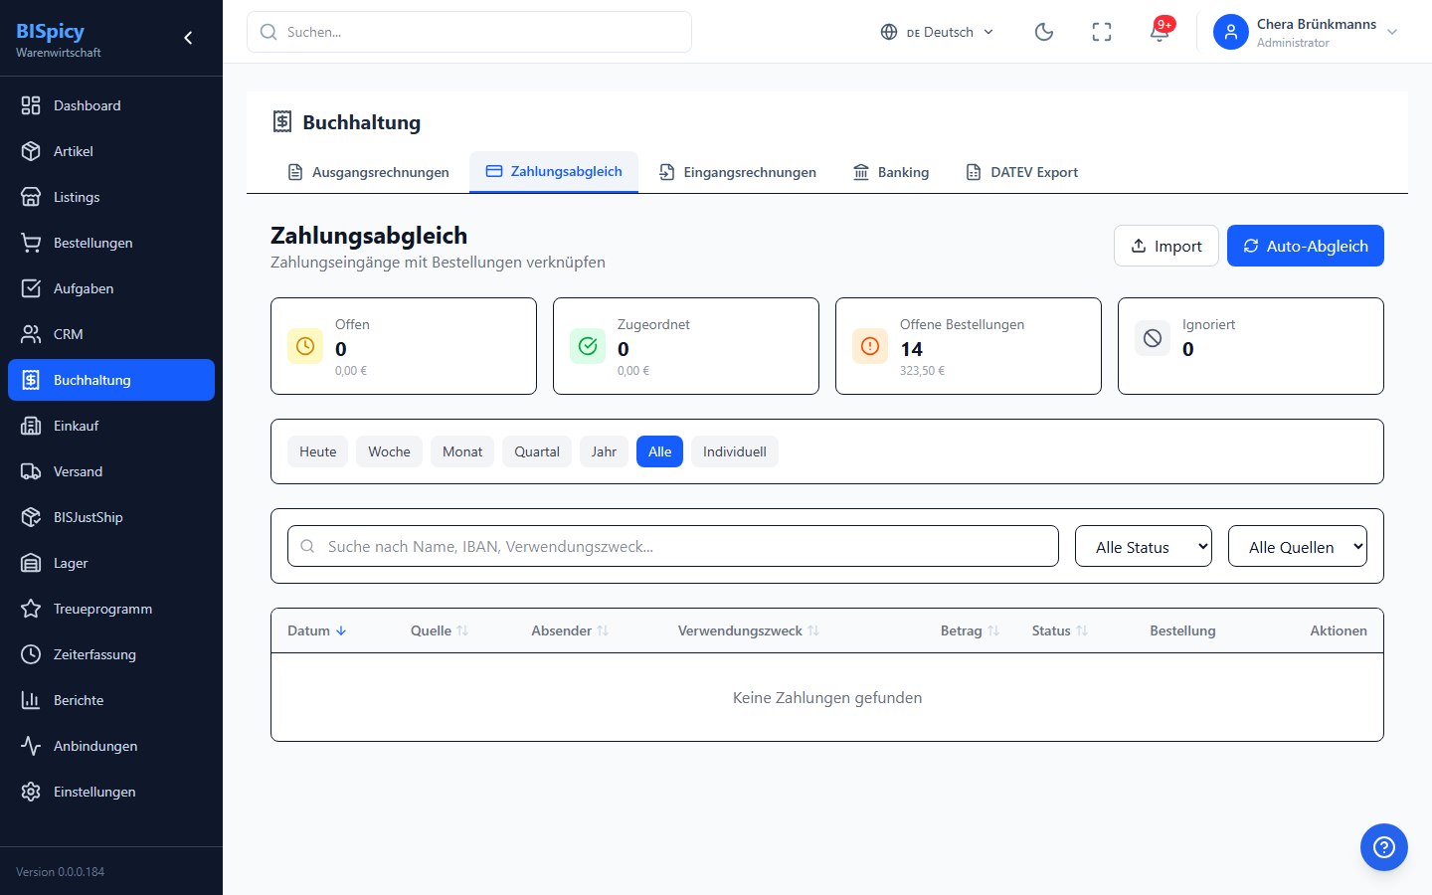The width and height of the screenshot is (1432, 895).
Task: Open the notifications bell
Action: coord(1160,32)
